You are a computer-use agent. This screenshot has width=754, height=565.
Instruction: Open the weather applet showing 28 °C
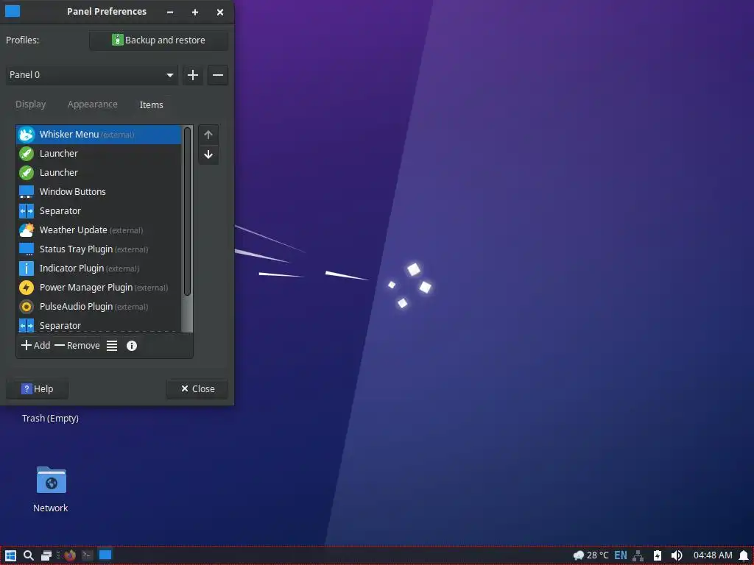[x=591, y=556]
